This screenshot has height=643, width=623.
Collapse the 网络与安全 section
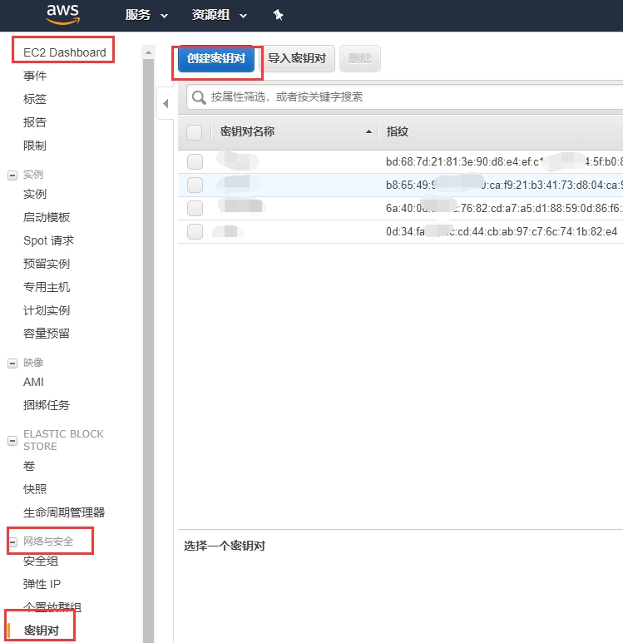pos(12,542)
